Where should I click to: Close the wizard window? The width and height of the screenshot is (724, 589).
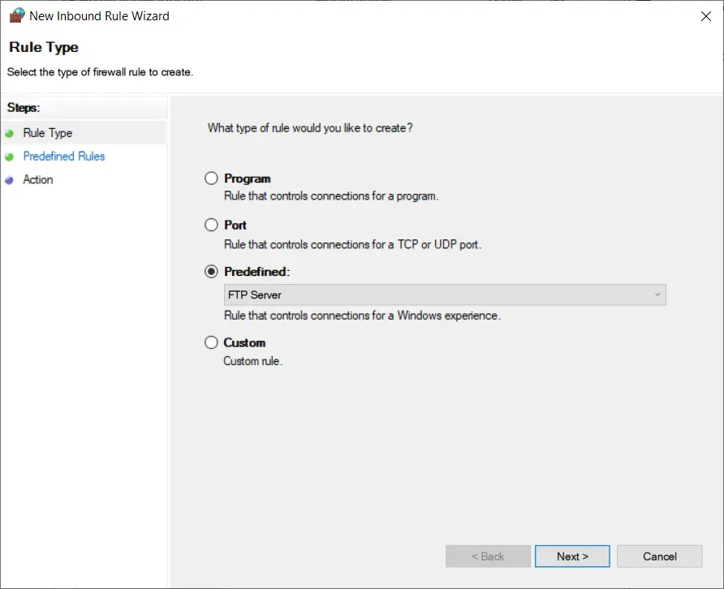click(705, 15)
